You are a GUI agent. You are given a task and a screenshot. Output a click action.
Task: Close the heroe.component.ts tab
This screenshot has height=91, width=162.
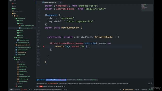click(x=61, y=2)
